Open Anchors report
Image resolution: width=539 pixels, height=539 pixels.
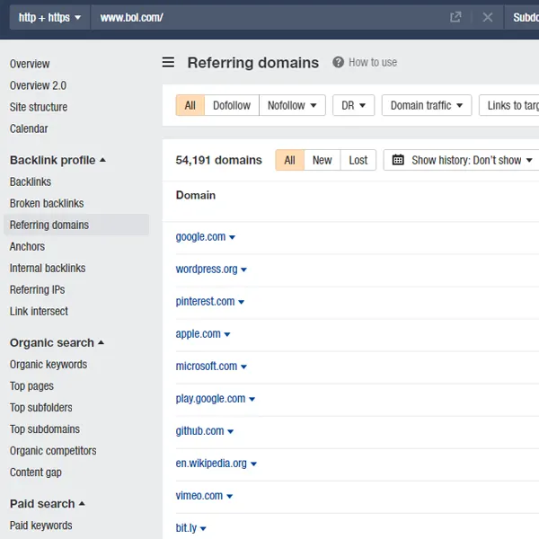27,246
